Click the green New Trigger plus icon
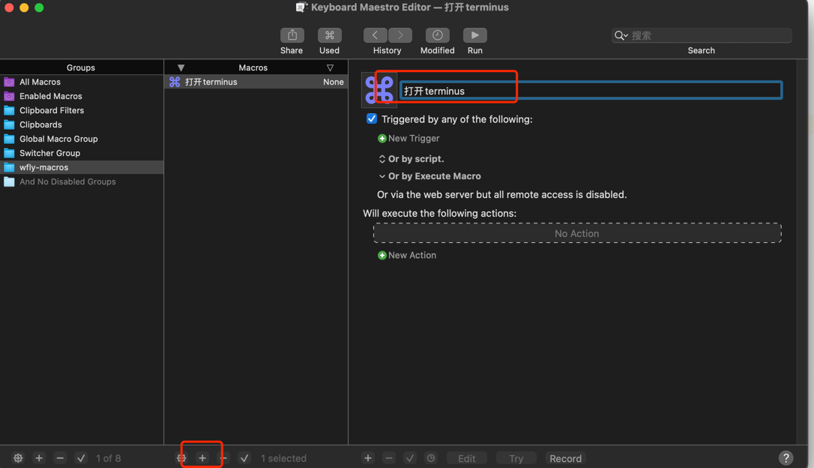The width and height of the screenshot is (814, 468). tap(382, 139)
